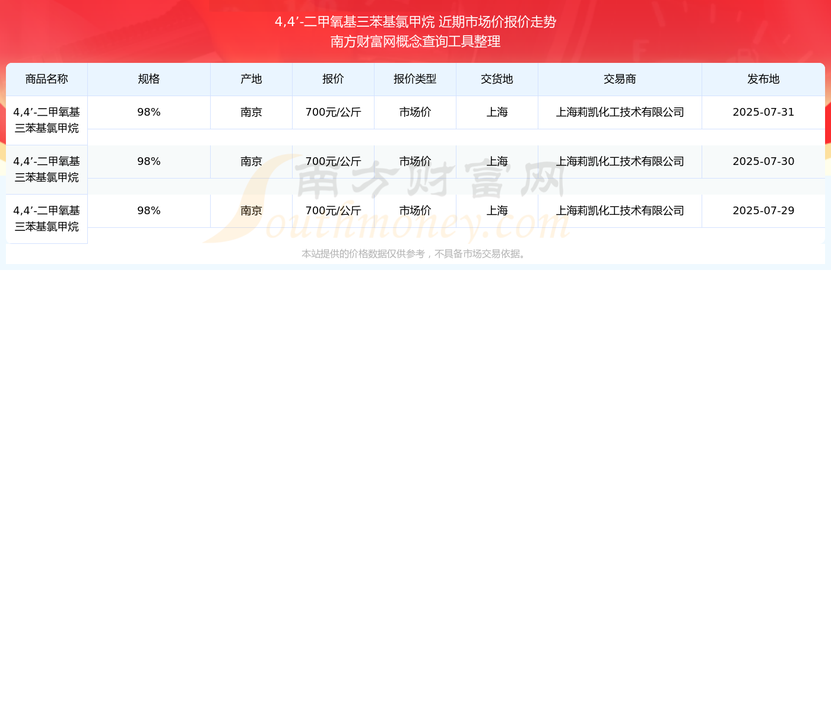Screen dimensions: 831x715
Task: Click 市场价 in the 2025-07-29 row
Action: click(x=415, y=211)
